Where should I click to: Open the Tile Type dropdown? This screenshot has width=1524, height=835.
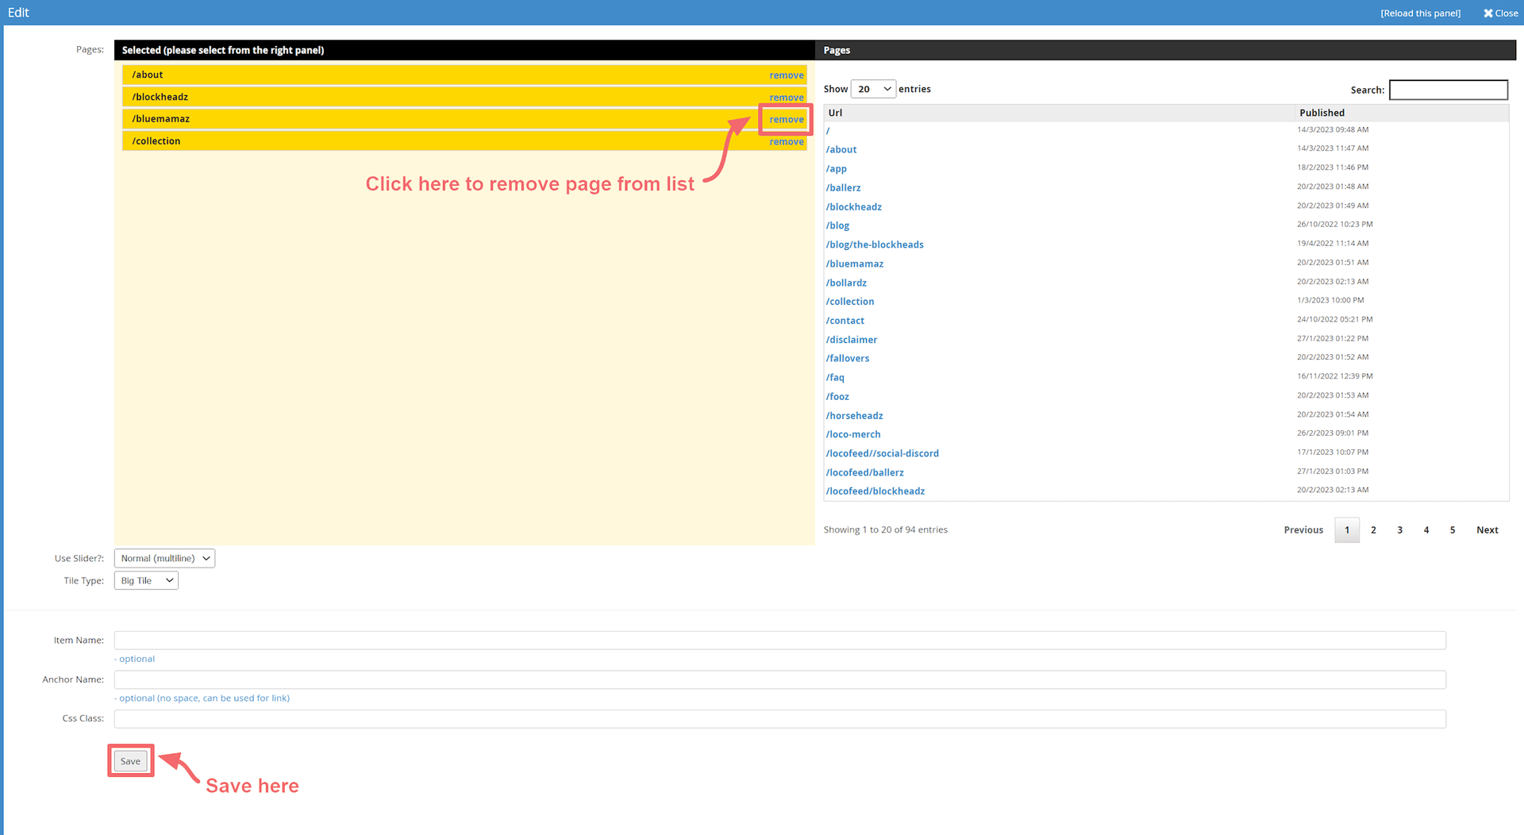pos(146,580)
